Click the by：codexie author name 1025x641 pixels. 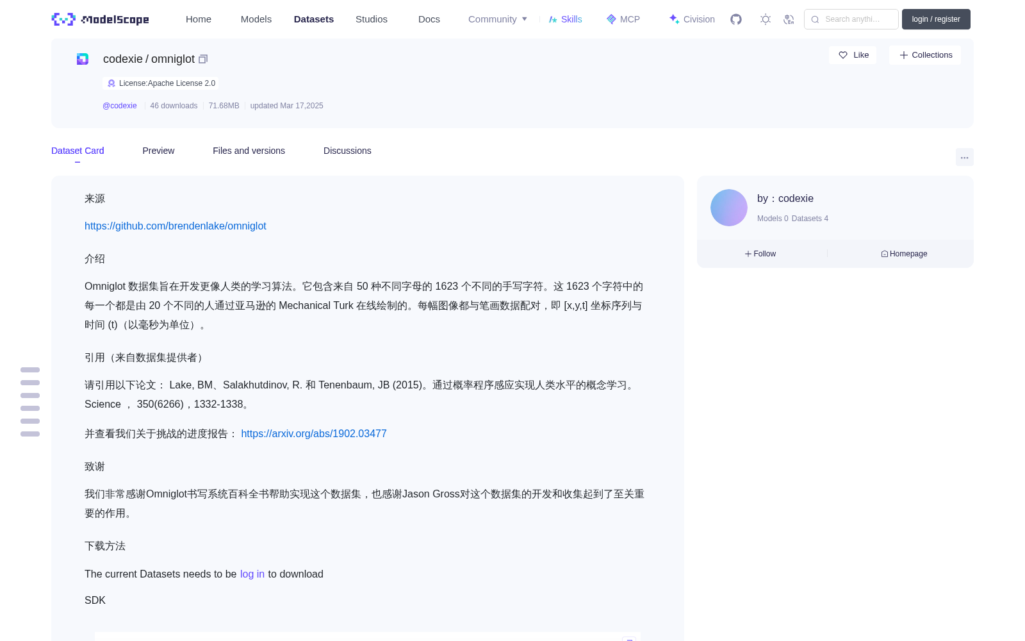pyautogui.click(x=785, y=199)
